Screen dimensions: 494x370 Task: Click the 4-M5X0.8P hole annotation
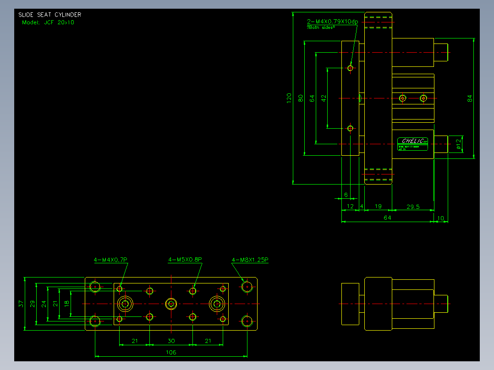[x=185, y=260]
